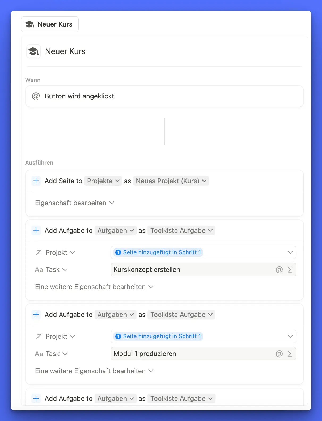Open the Neues Projekt (Kurs) template dropdown

click(171, 181)
